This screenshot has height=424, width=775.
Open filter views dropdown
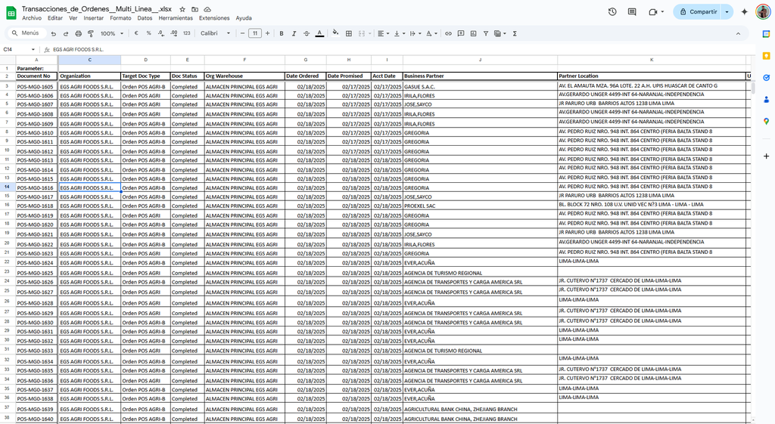coord(500,33)
